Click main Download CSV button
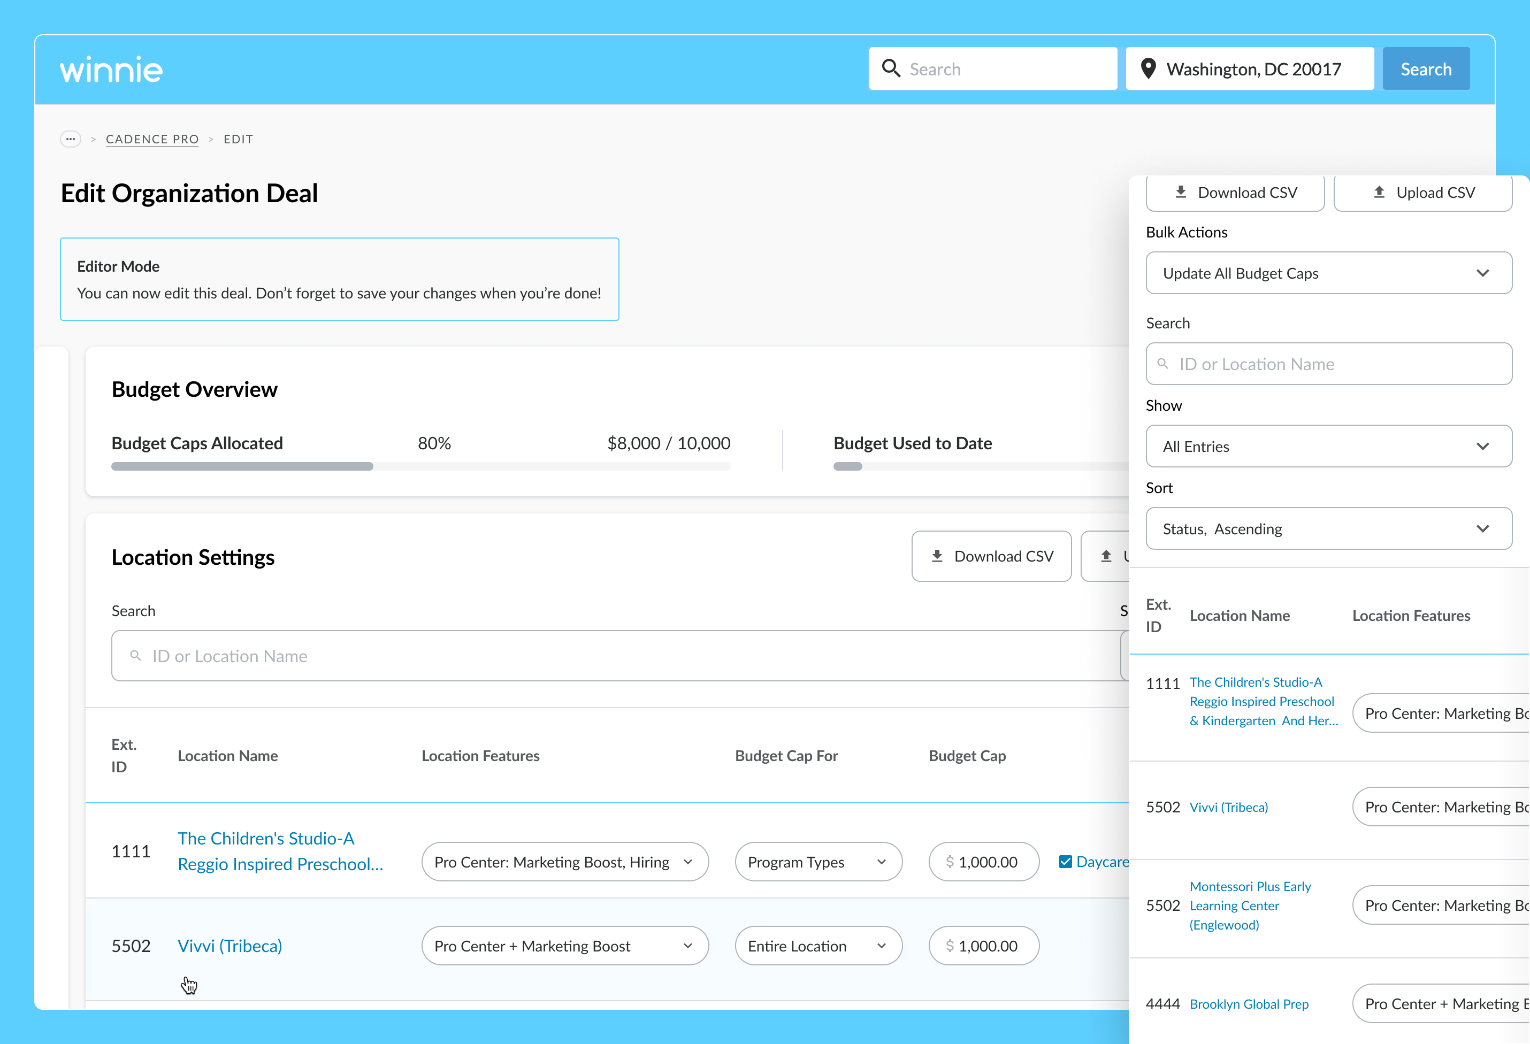Viewport: 1530px width, 1044px height. [991, 556]
